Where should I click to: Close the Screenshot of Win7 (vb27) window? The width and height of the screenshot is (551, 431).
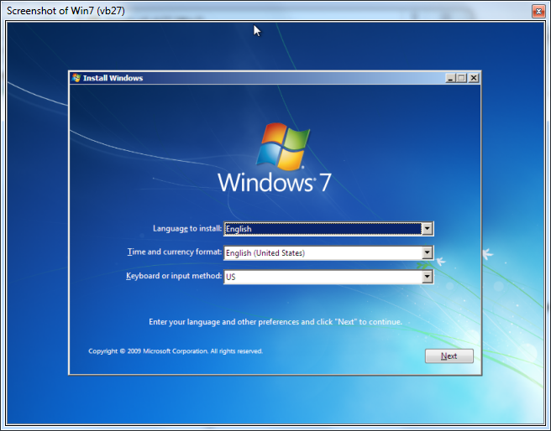point(538,11)
